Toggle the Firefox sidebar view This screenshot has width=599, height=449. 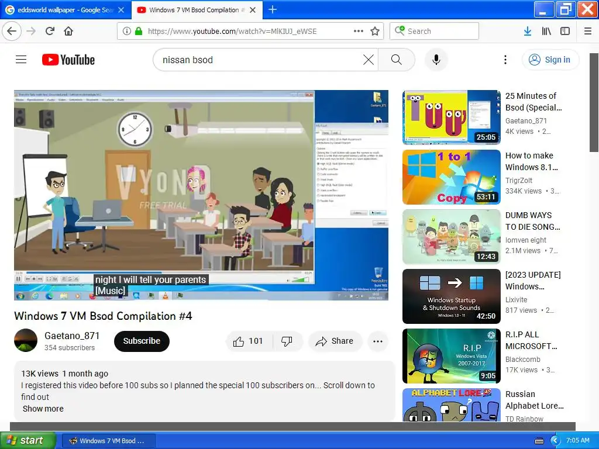[565, 31]
